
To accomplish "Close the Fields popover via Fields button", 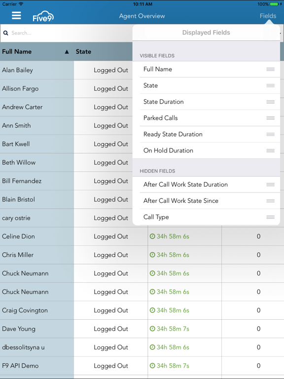I will 268,16.
